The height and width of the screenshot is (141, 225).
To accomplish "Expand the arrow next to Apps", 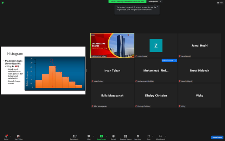I will point(152,136).
